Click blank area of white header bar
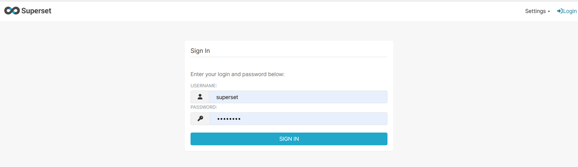The image size is (578, 167). coord(281,11)
